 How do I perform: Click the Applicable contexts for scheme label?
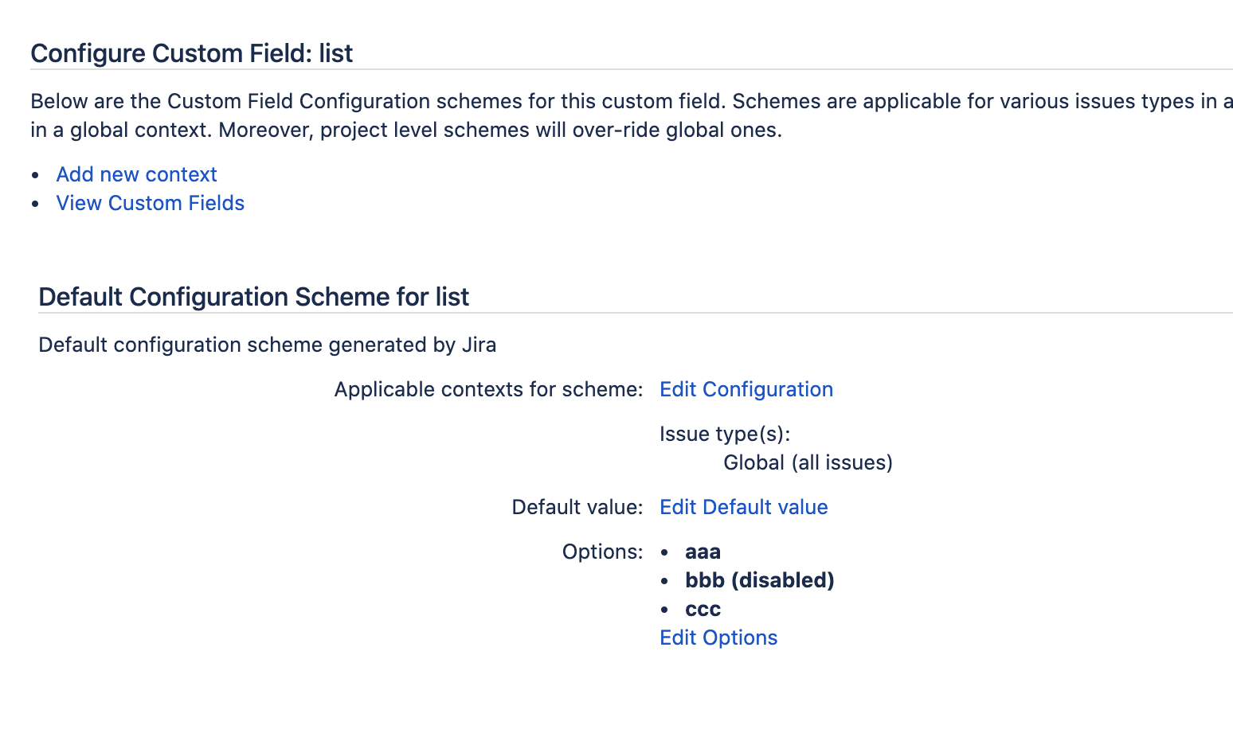click(x=487, y=389)
